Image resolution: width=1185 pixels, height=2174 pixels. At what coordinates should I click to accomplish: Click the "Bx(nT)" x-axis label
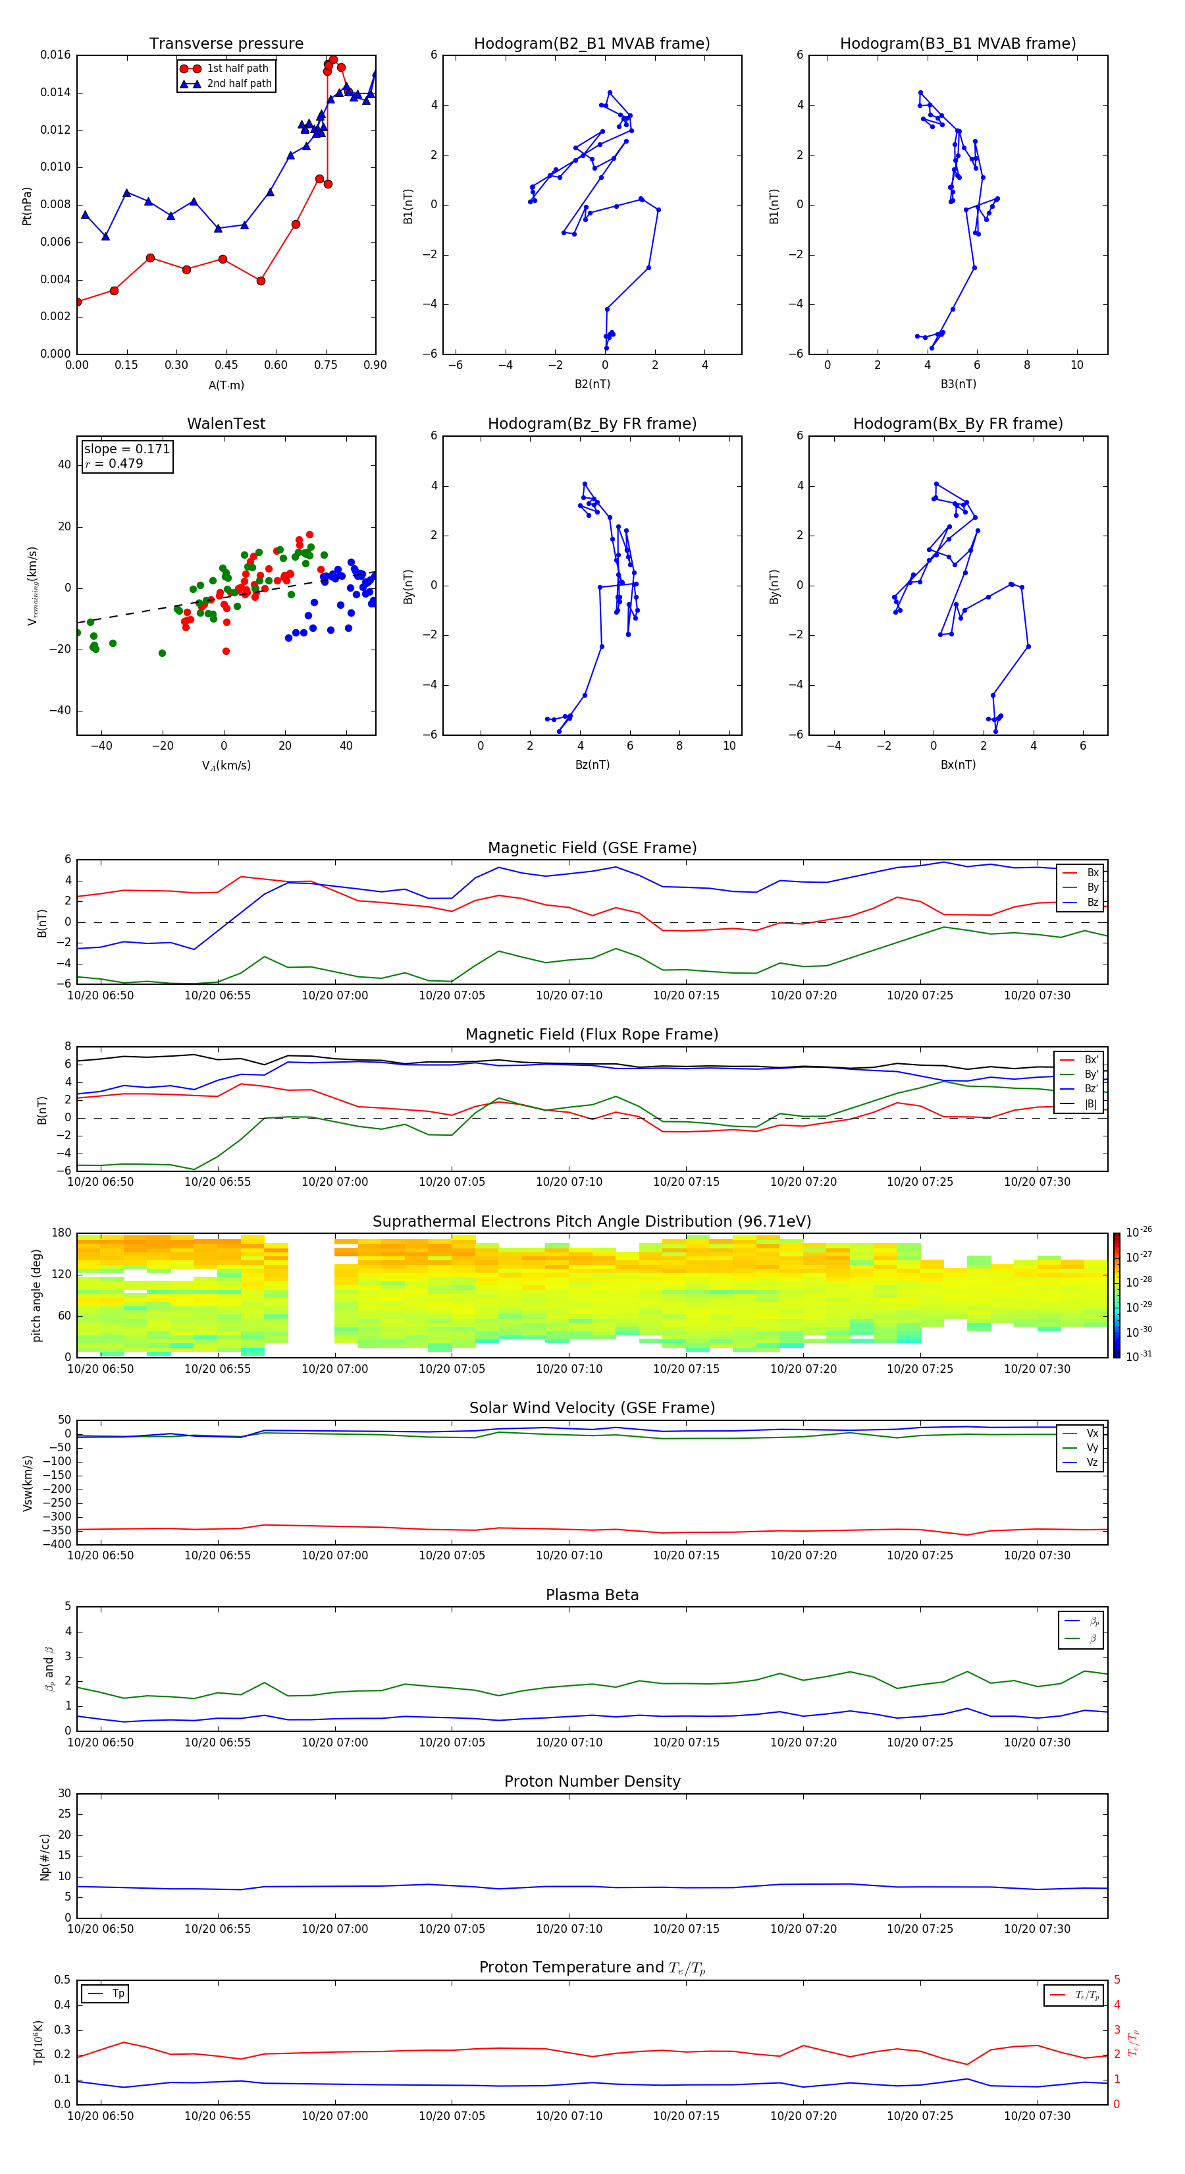click(958, 765)
